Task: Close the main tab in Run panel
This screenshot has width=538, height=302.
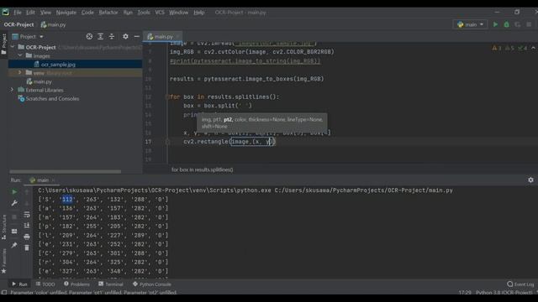Action: [53, 180]
